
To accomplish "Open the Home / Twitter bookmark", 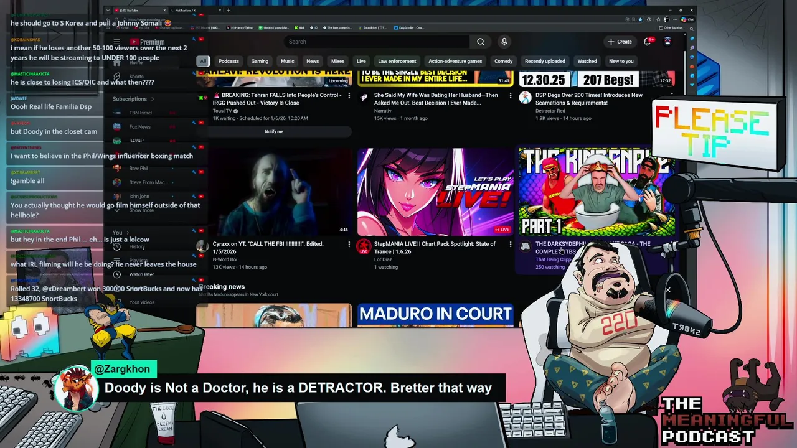I will pos(240,27).
